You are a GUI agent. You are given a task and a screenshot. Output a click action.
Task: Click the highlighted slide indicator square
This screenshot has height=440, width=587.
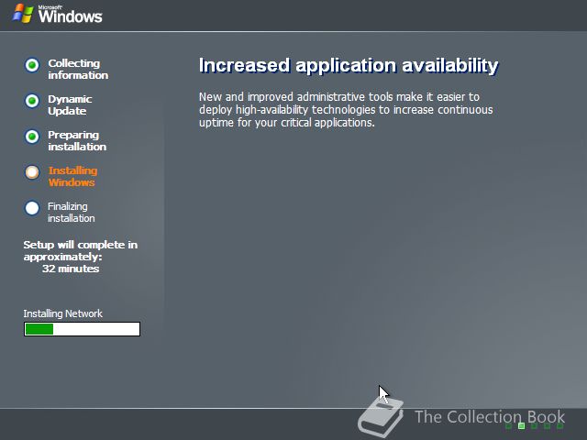point(521,425)
